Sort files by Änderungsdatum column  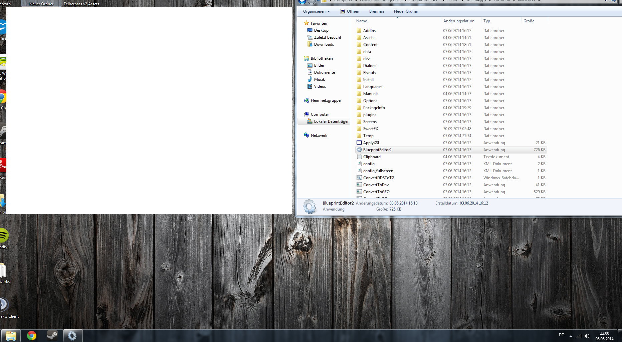point(458,21)
